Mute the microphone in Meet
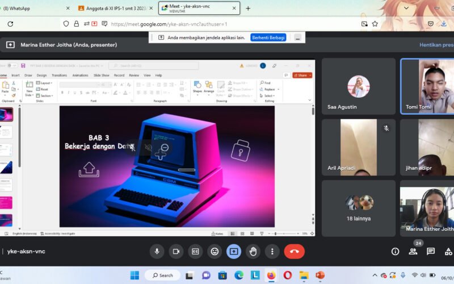The height and width of the screenshot is (284, 454). [157, 251]
